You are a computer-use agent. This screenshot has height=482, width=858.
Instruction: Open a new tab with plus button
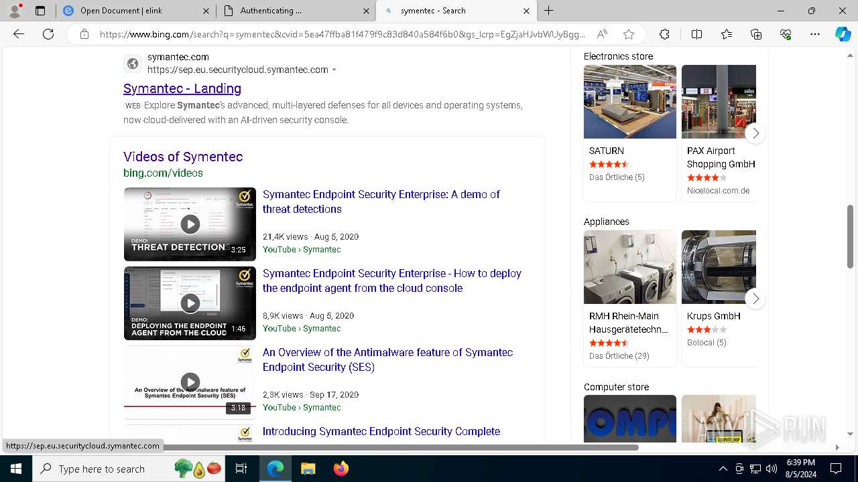tap(549, 11)
